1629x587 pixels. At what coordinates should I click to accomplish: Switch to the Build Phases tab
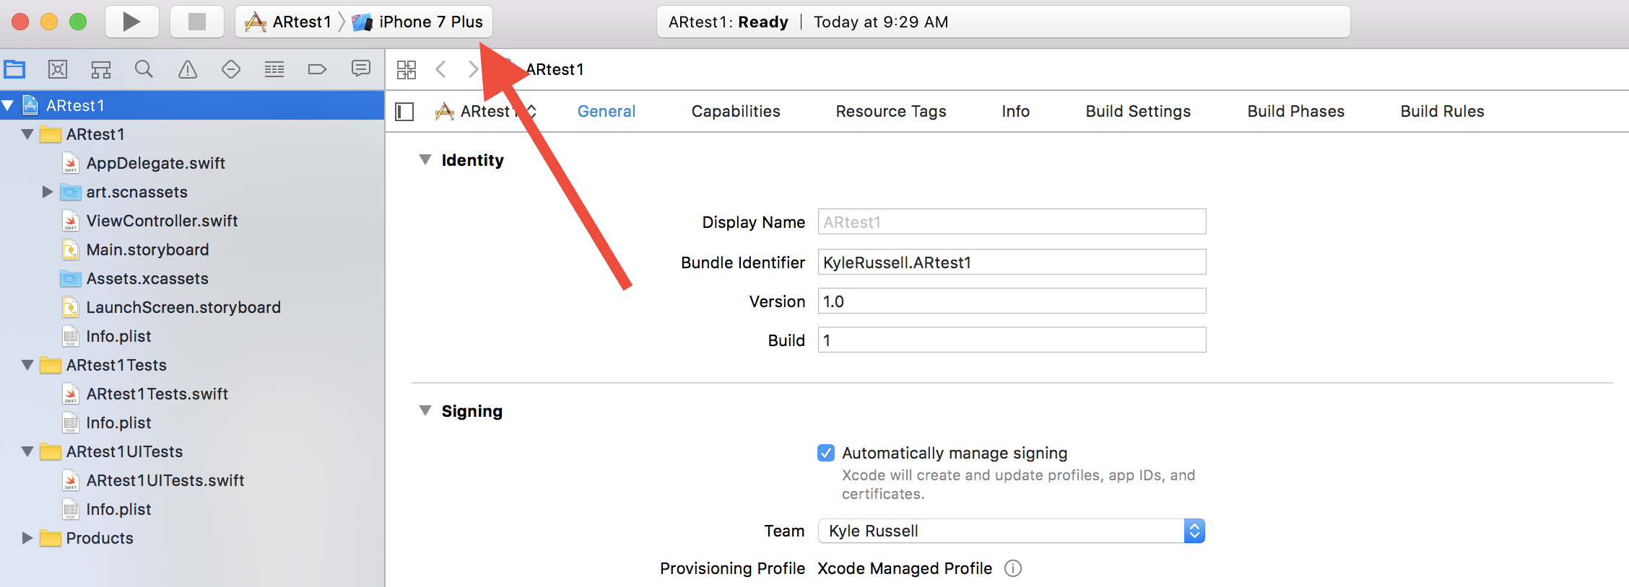pyautogui.click(x=1295, y=111)
